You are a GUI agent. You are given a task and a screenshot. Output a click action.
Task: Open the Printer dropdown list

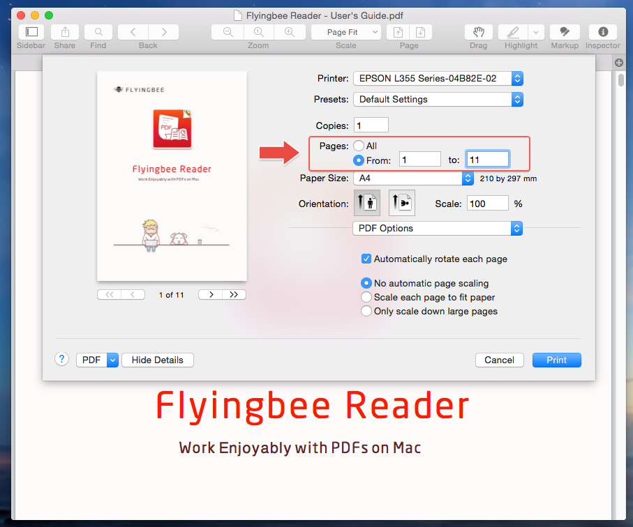pos(438,78)
